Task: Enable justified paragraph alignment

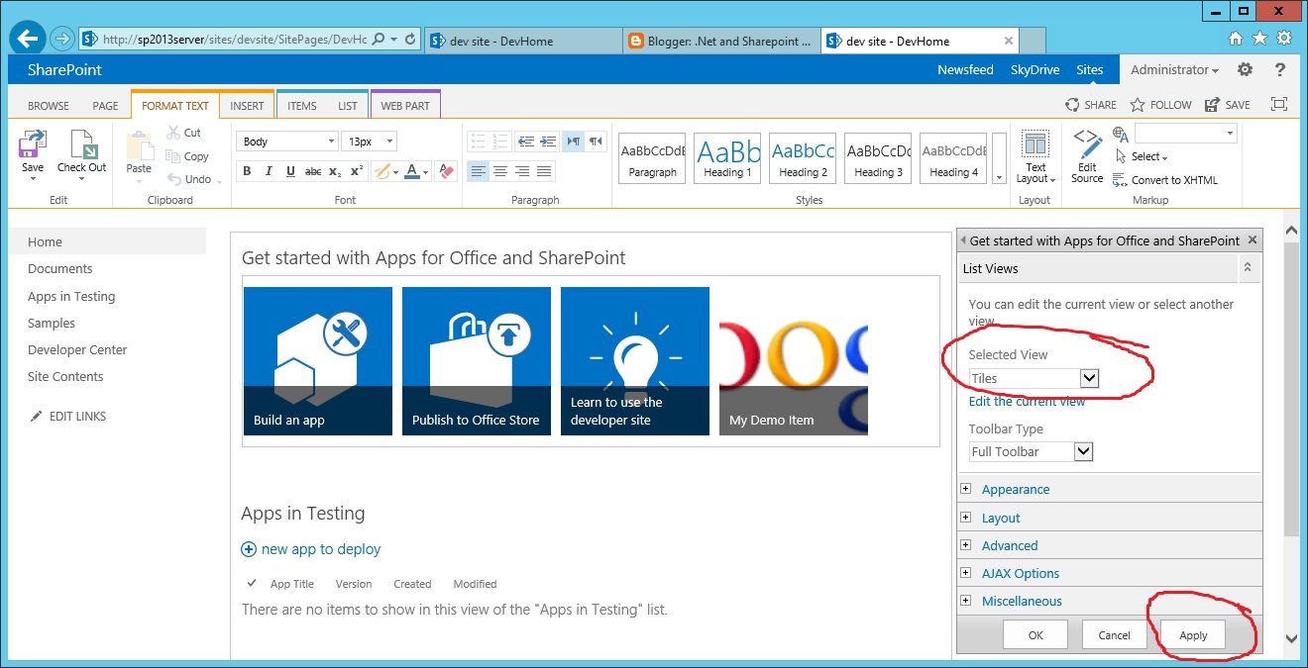Action: pyautogui.click(x=543, y=171)
